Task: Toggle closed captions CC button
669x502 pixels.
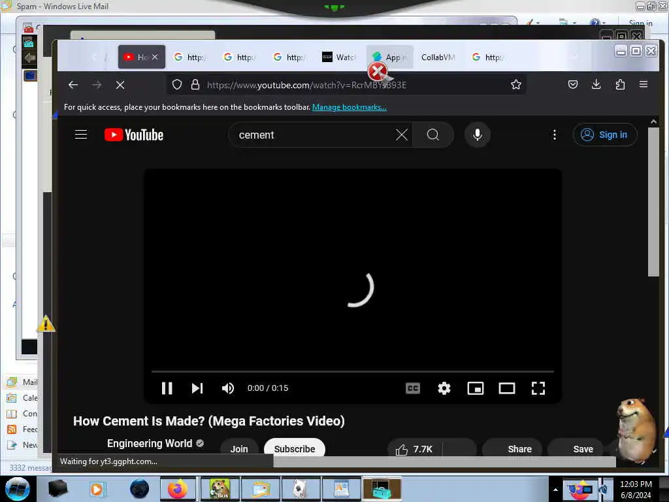Action: tap(413, 388)
